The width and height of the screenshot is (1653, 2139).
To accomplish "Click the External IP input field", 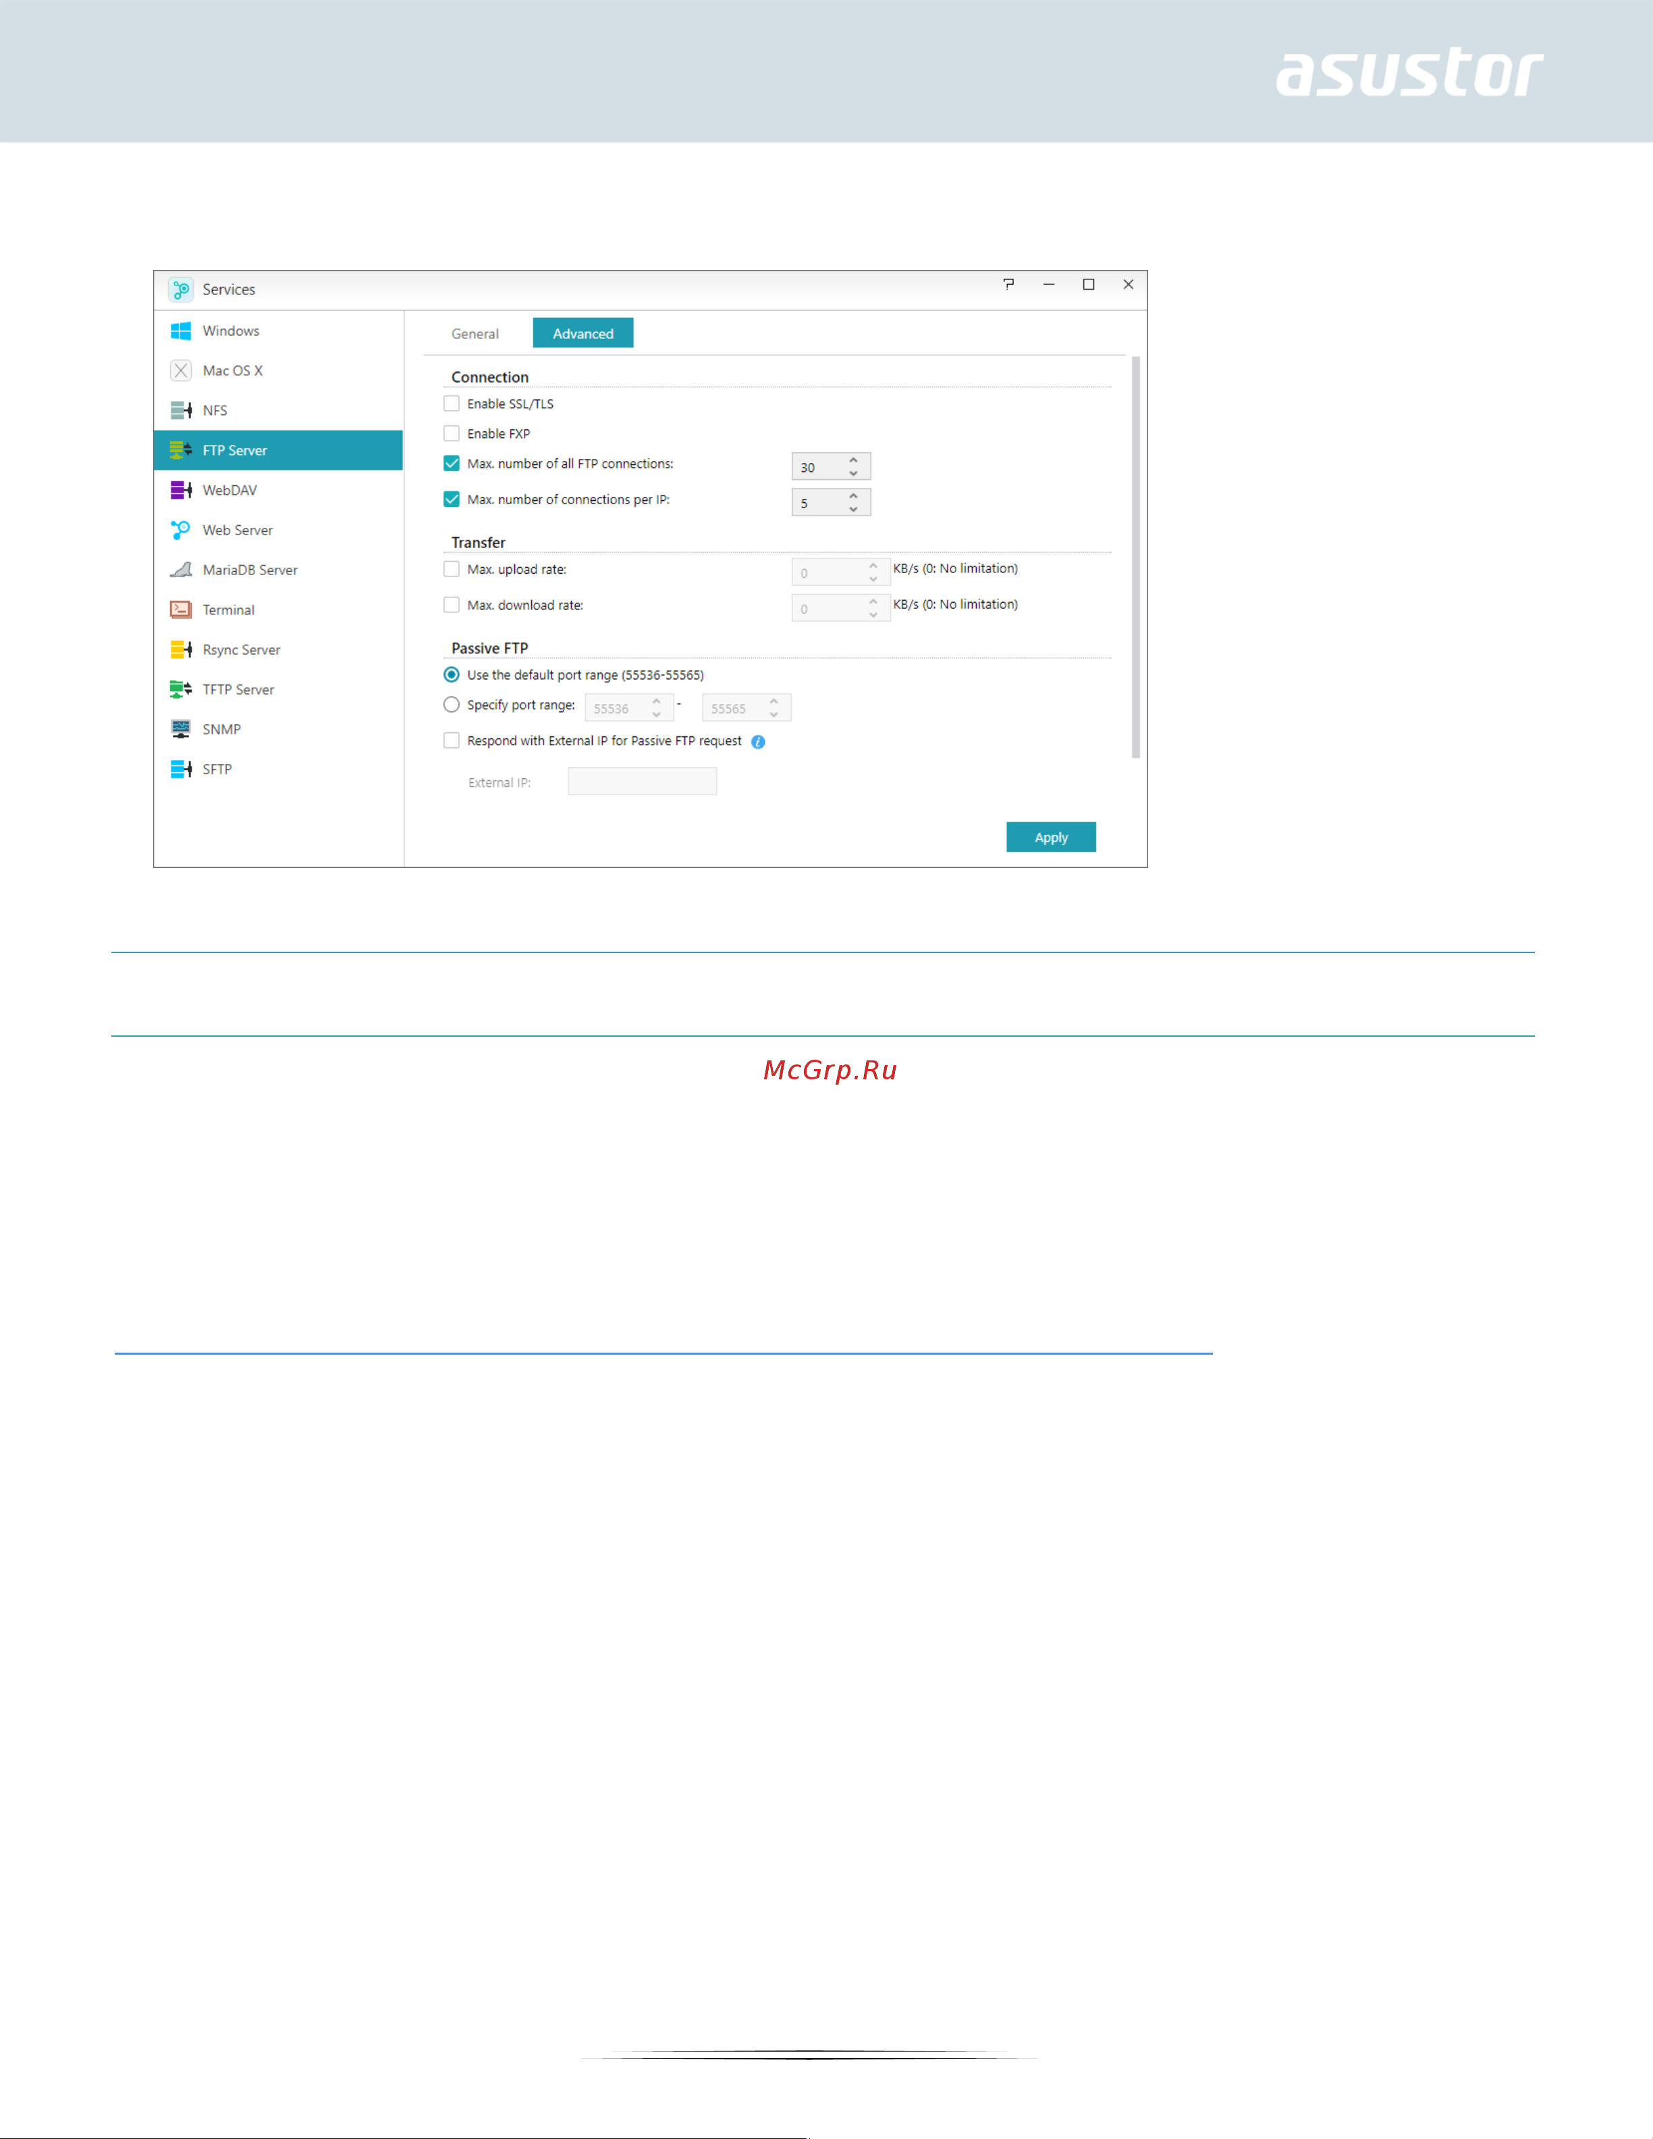I will click(x=643, y=782).
